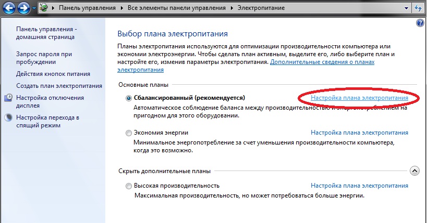Select the Экономия энергии power plan
427x223 pixels.
129,133
